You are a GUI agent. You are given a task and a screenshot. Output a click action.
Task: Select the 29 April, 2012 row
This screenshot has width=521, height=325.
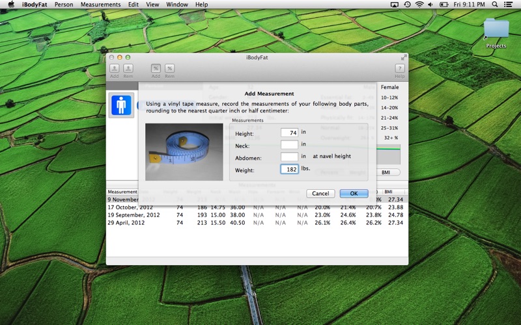click(257, 222)
